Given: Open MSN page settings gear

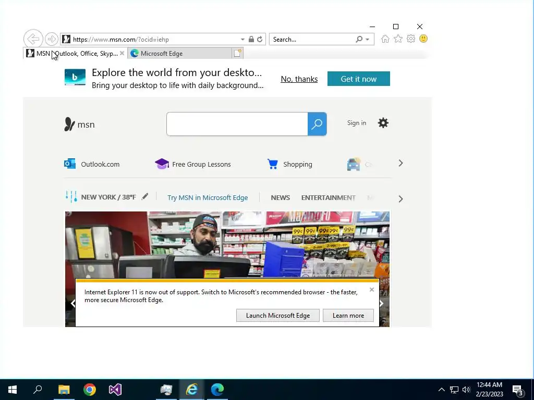Looking at the screenshot, I should [383, 123].
